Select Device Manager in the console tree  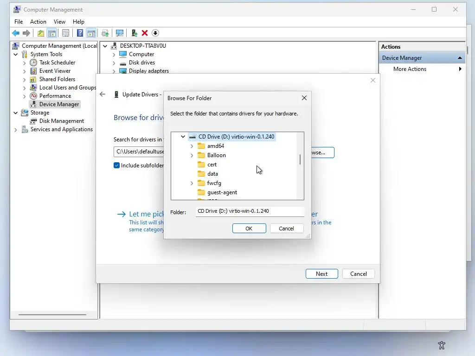click(59, 104)
